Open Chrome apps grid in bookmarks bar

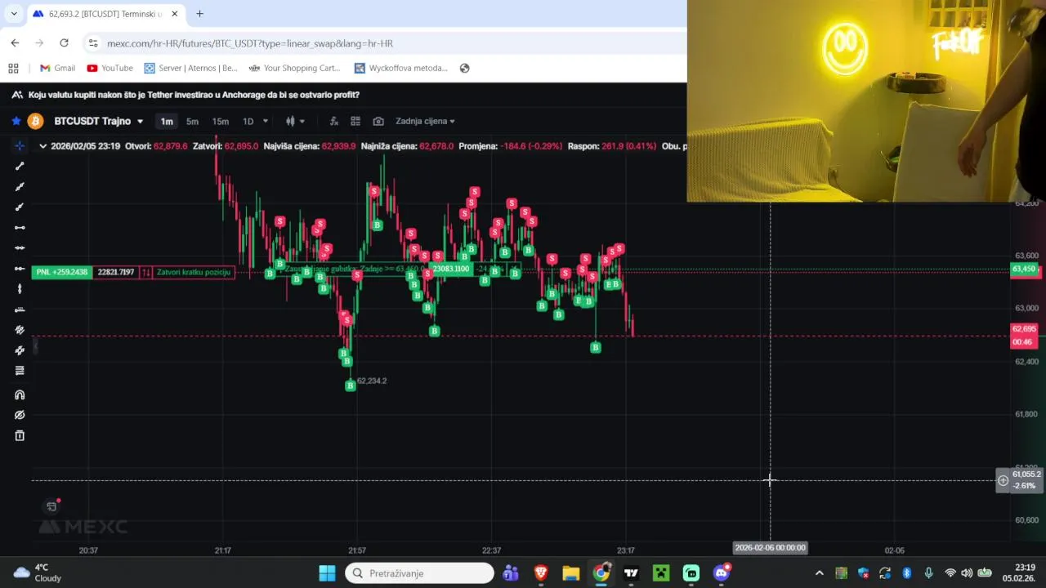click(13, 68)
